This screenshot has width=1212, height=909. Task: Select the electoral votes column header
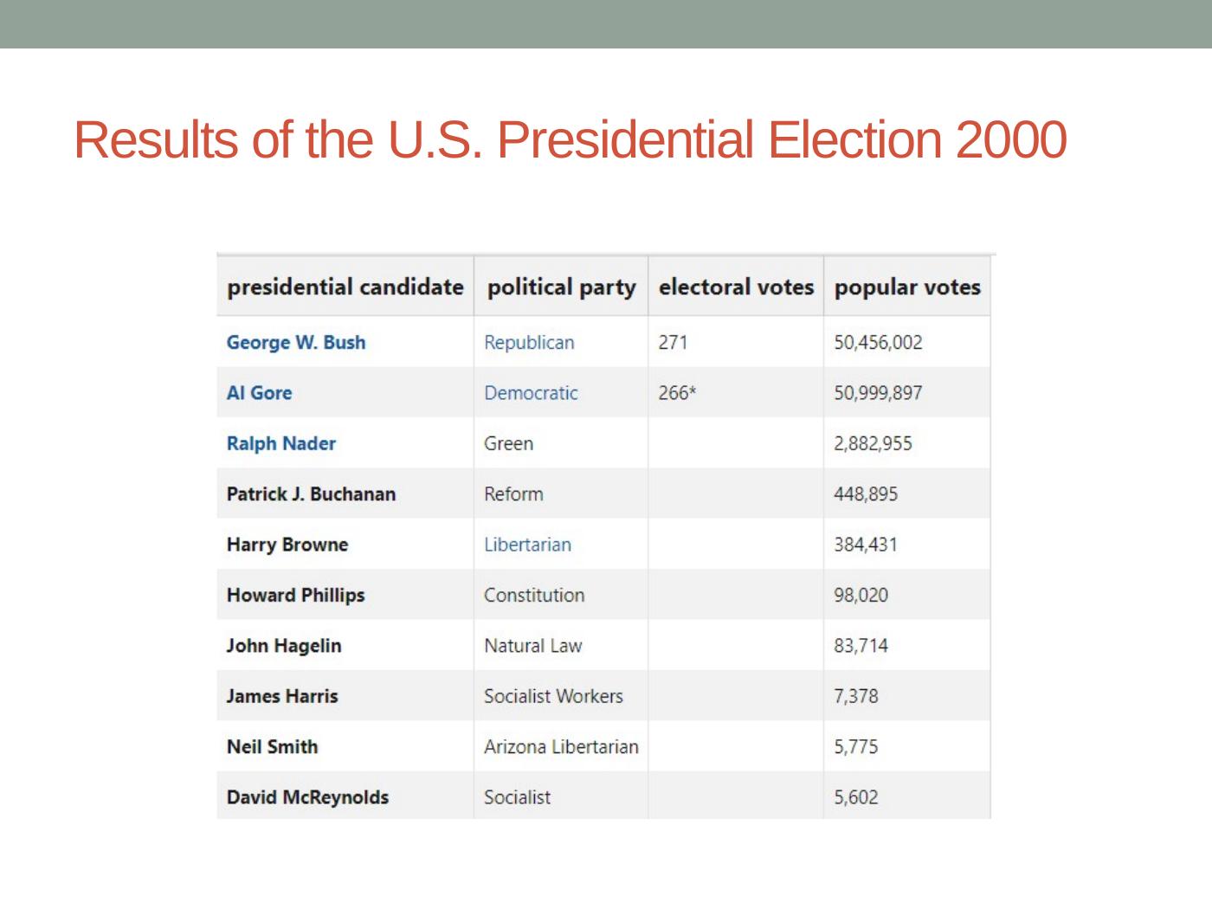[x=736, y=287]
